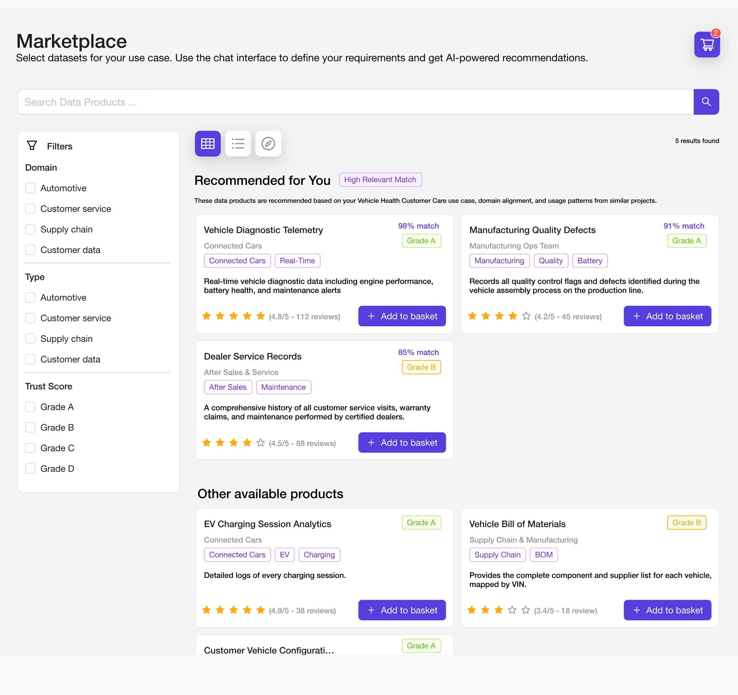The height and width of the screenshot is (695, 738).
Task: Check Customer data under Domain
Action: point(30,250)
